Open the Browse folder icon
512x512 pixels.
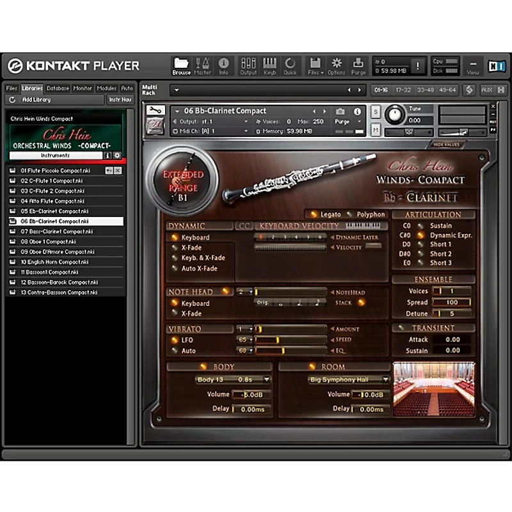181,66
